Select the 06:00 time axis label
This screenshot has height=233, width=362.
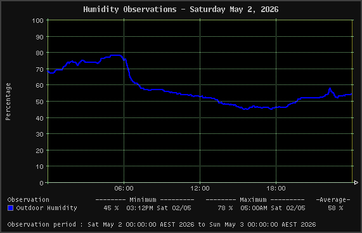[124, 189]
